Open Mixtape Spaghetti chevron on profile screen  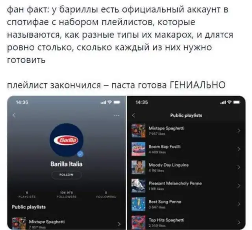pyautogui.click(x=119, y=224)
